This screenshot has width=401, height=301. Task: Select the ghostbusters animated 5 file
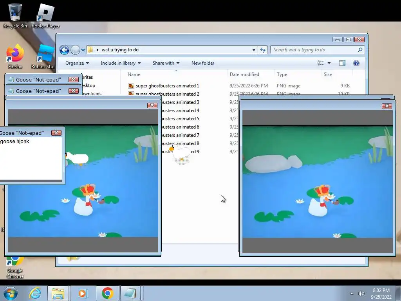180,118
